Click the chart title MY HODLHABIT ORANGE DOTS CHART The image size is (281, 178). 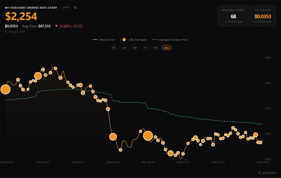click(31, 7)
